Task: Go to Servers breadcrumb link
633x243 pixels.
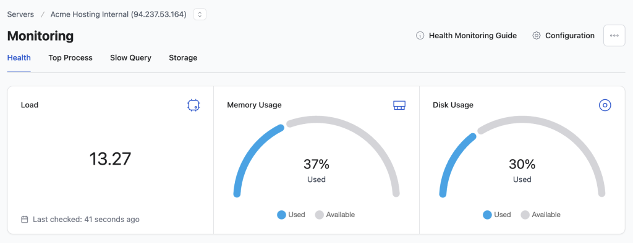Action: point(20,15)
